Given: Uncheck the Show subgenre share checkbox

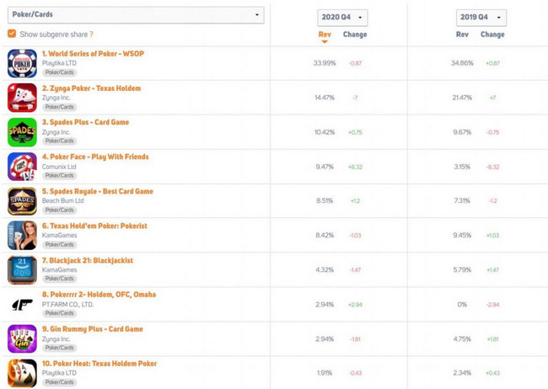Looking at the screenshot, I should pos(12,34).
